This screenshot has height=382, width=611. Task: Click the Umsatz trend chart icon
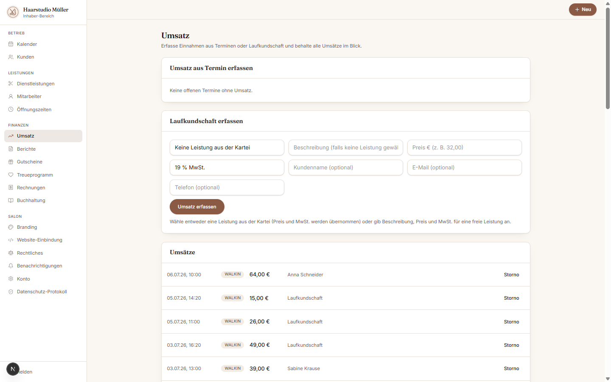coord(11,136)
